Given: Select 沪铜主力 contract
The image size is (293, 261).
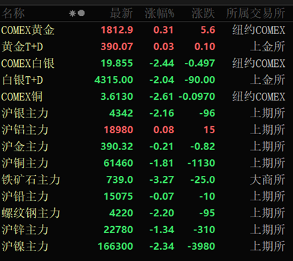Looking at the screenshot, I should click(146, 163).
